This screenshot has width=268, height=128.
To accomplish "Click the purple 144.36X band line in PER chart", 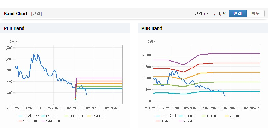I will (99, 78).
